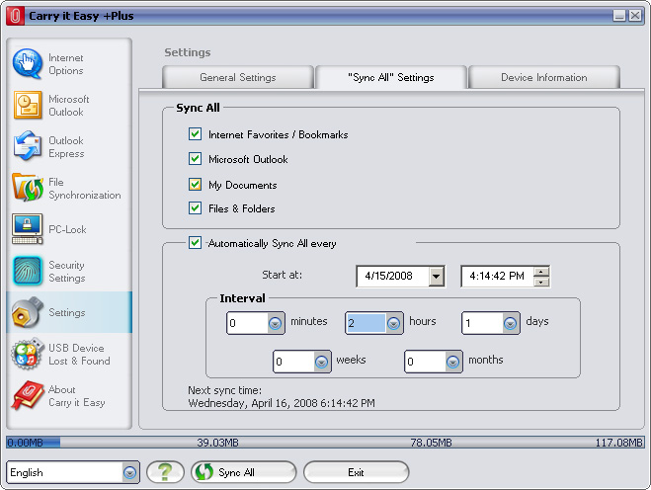
Task: Open About Carry it Easy book icon
Action: (28, 395)
